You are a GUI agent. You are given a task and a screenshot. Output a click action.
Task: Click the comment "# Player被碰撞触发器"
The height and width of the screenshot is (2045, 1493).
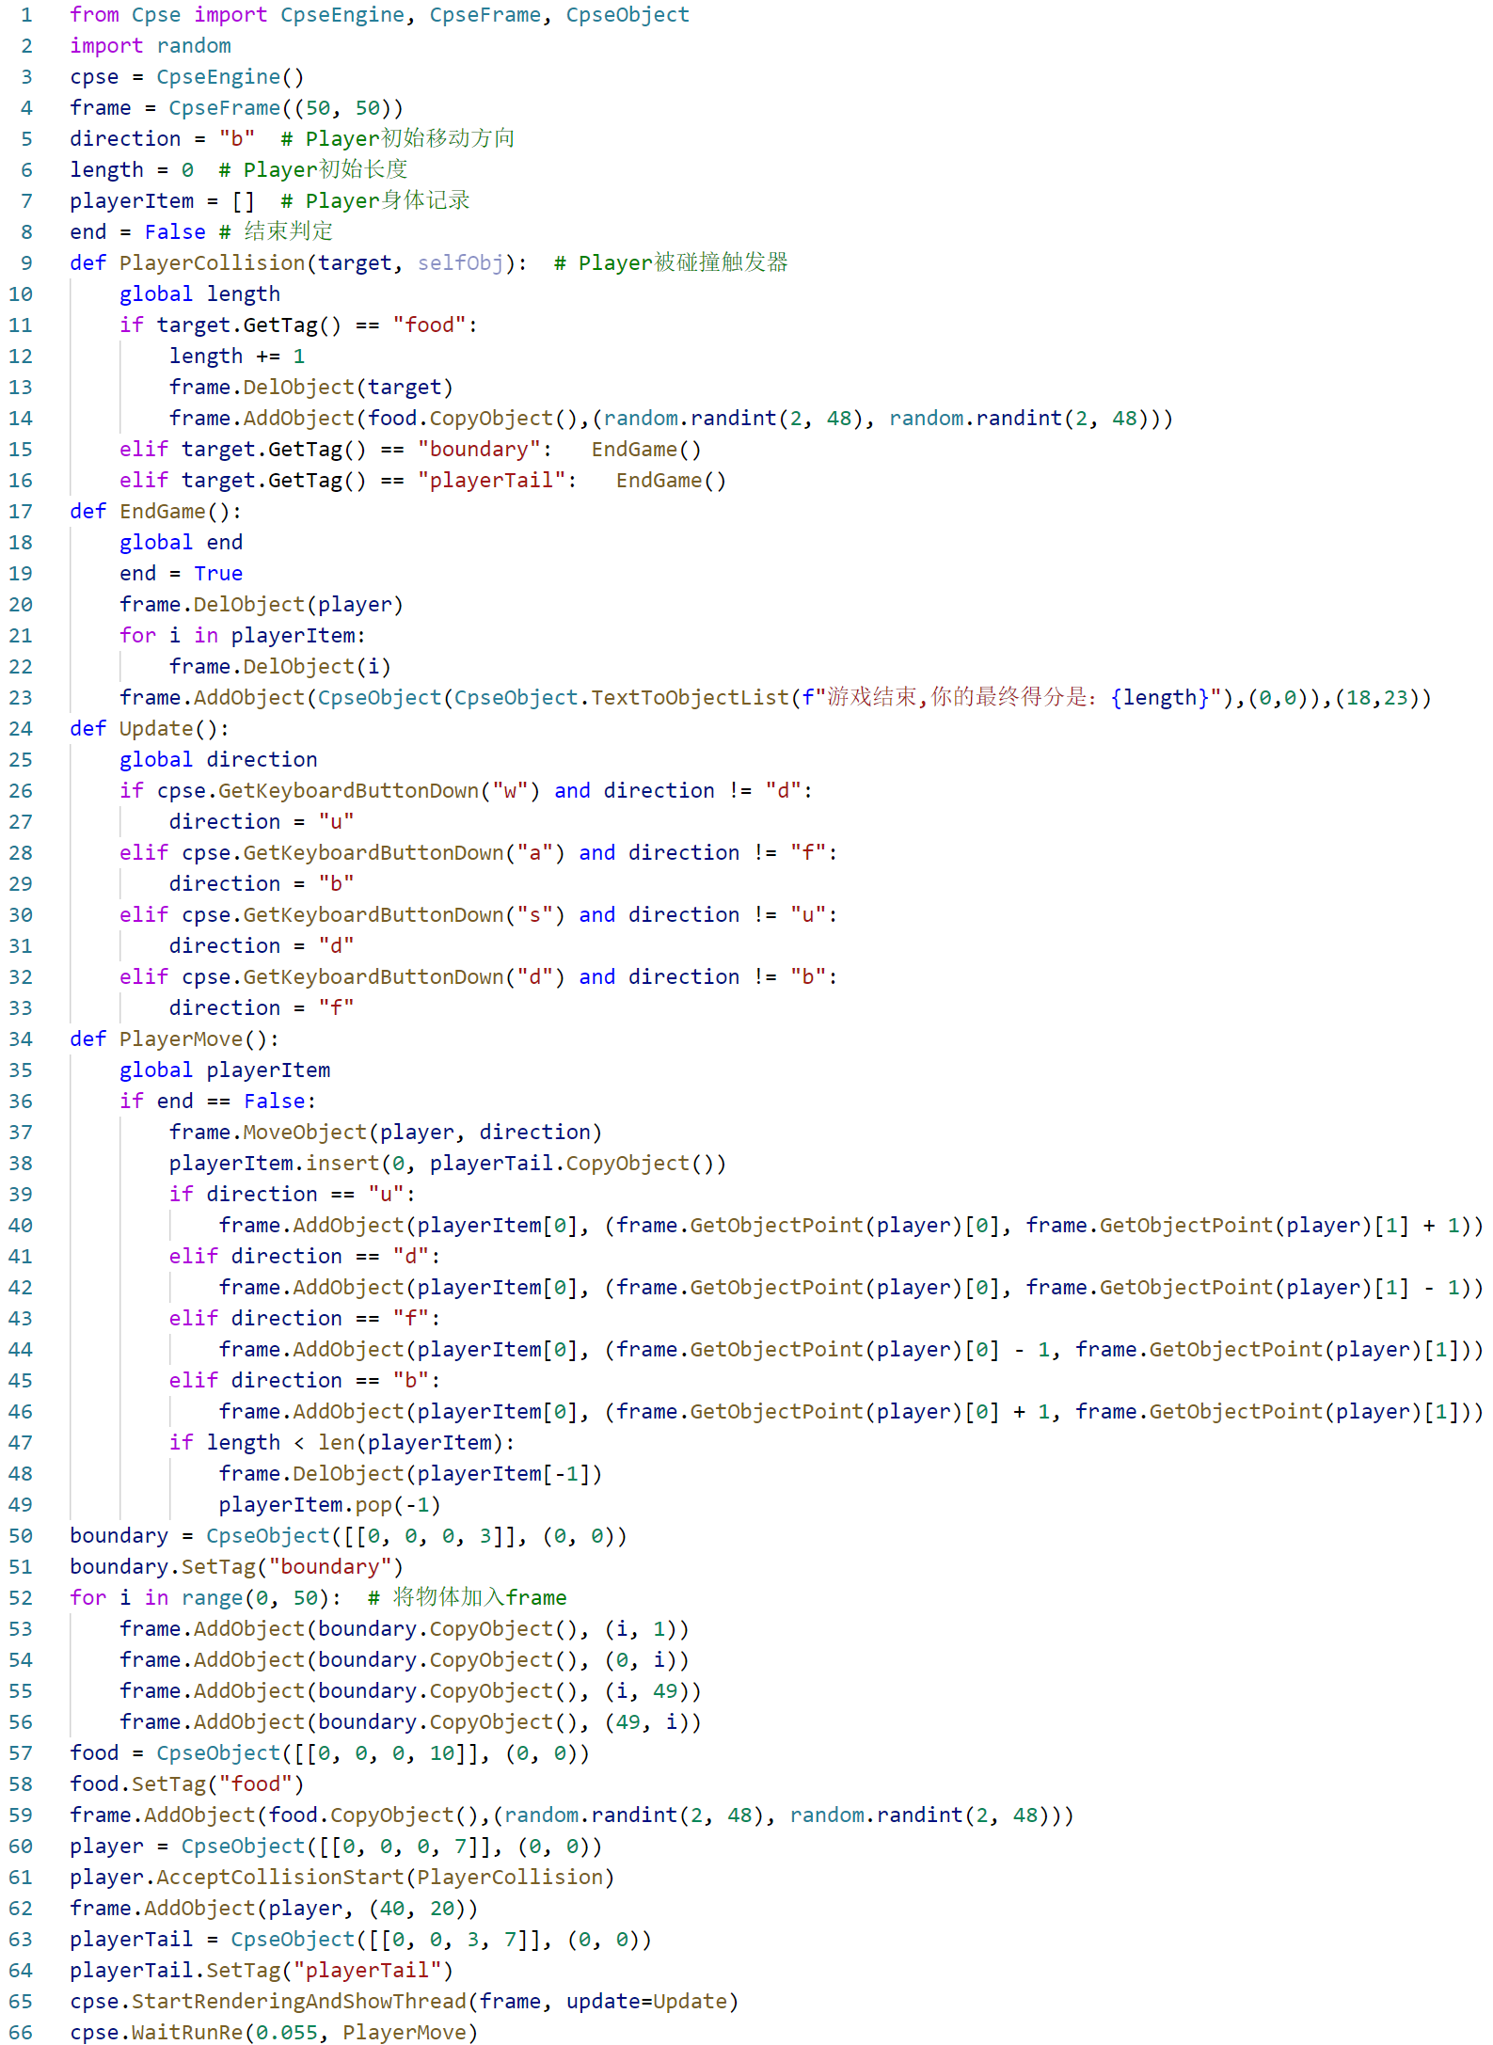[671, 263]
